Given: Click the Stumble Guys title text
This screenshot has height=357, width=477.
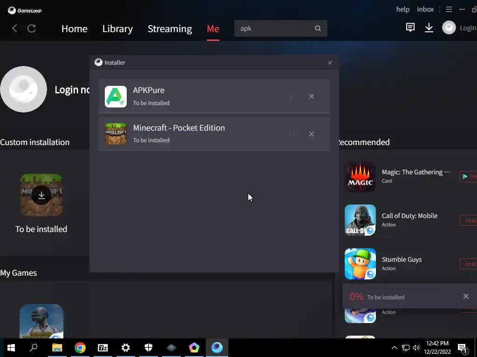Looking at the screenshot, I should tap(402, 259).
